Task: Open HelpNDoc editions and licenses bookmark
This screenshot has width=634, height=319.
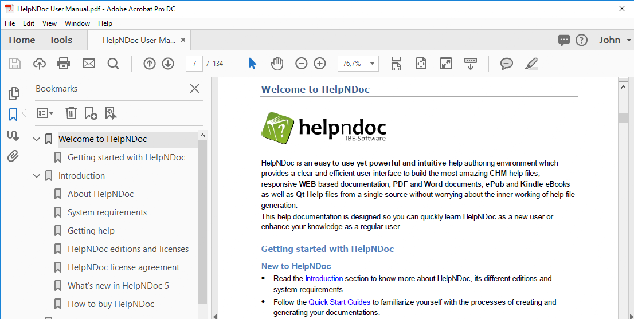Action: click(x=128, y=249)
